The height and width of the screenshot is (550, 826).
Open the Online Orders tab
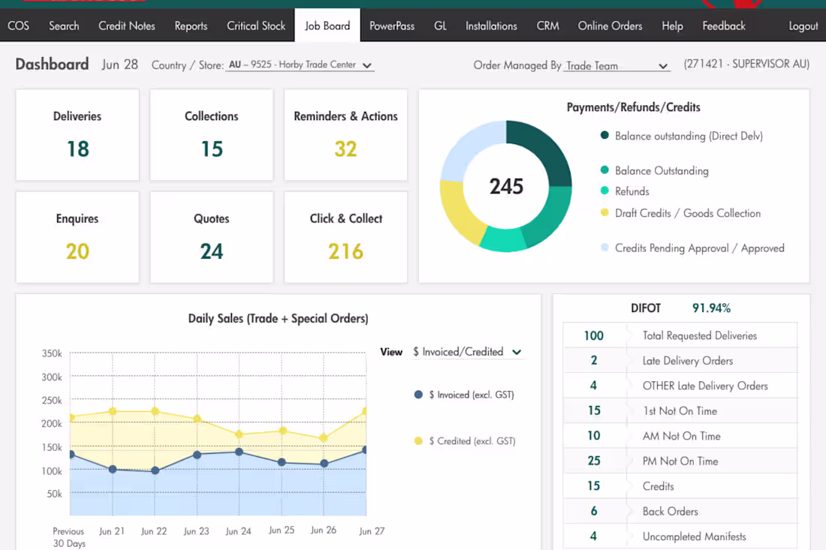[x=610, y=26]
